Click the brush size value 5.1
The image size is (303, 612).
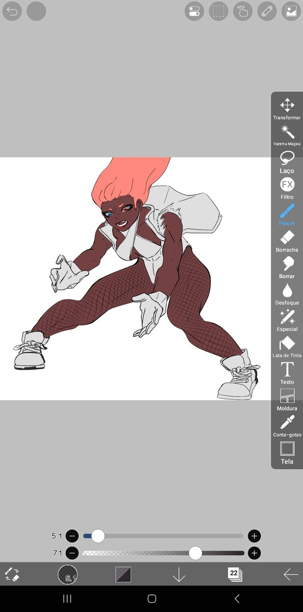pyautogui.click(x=57, y=536)
